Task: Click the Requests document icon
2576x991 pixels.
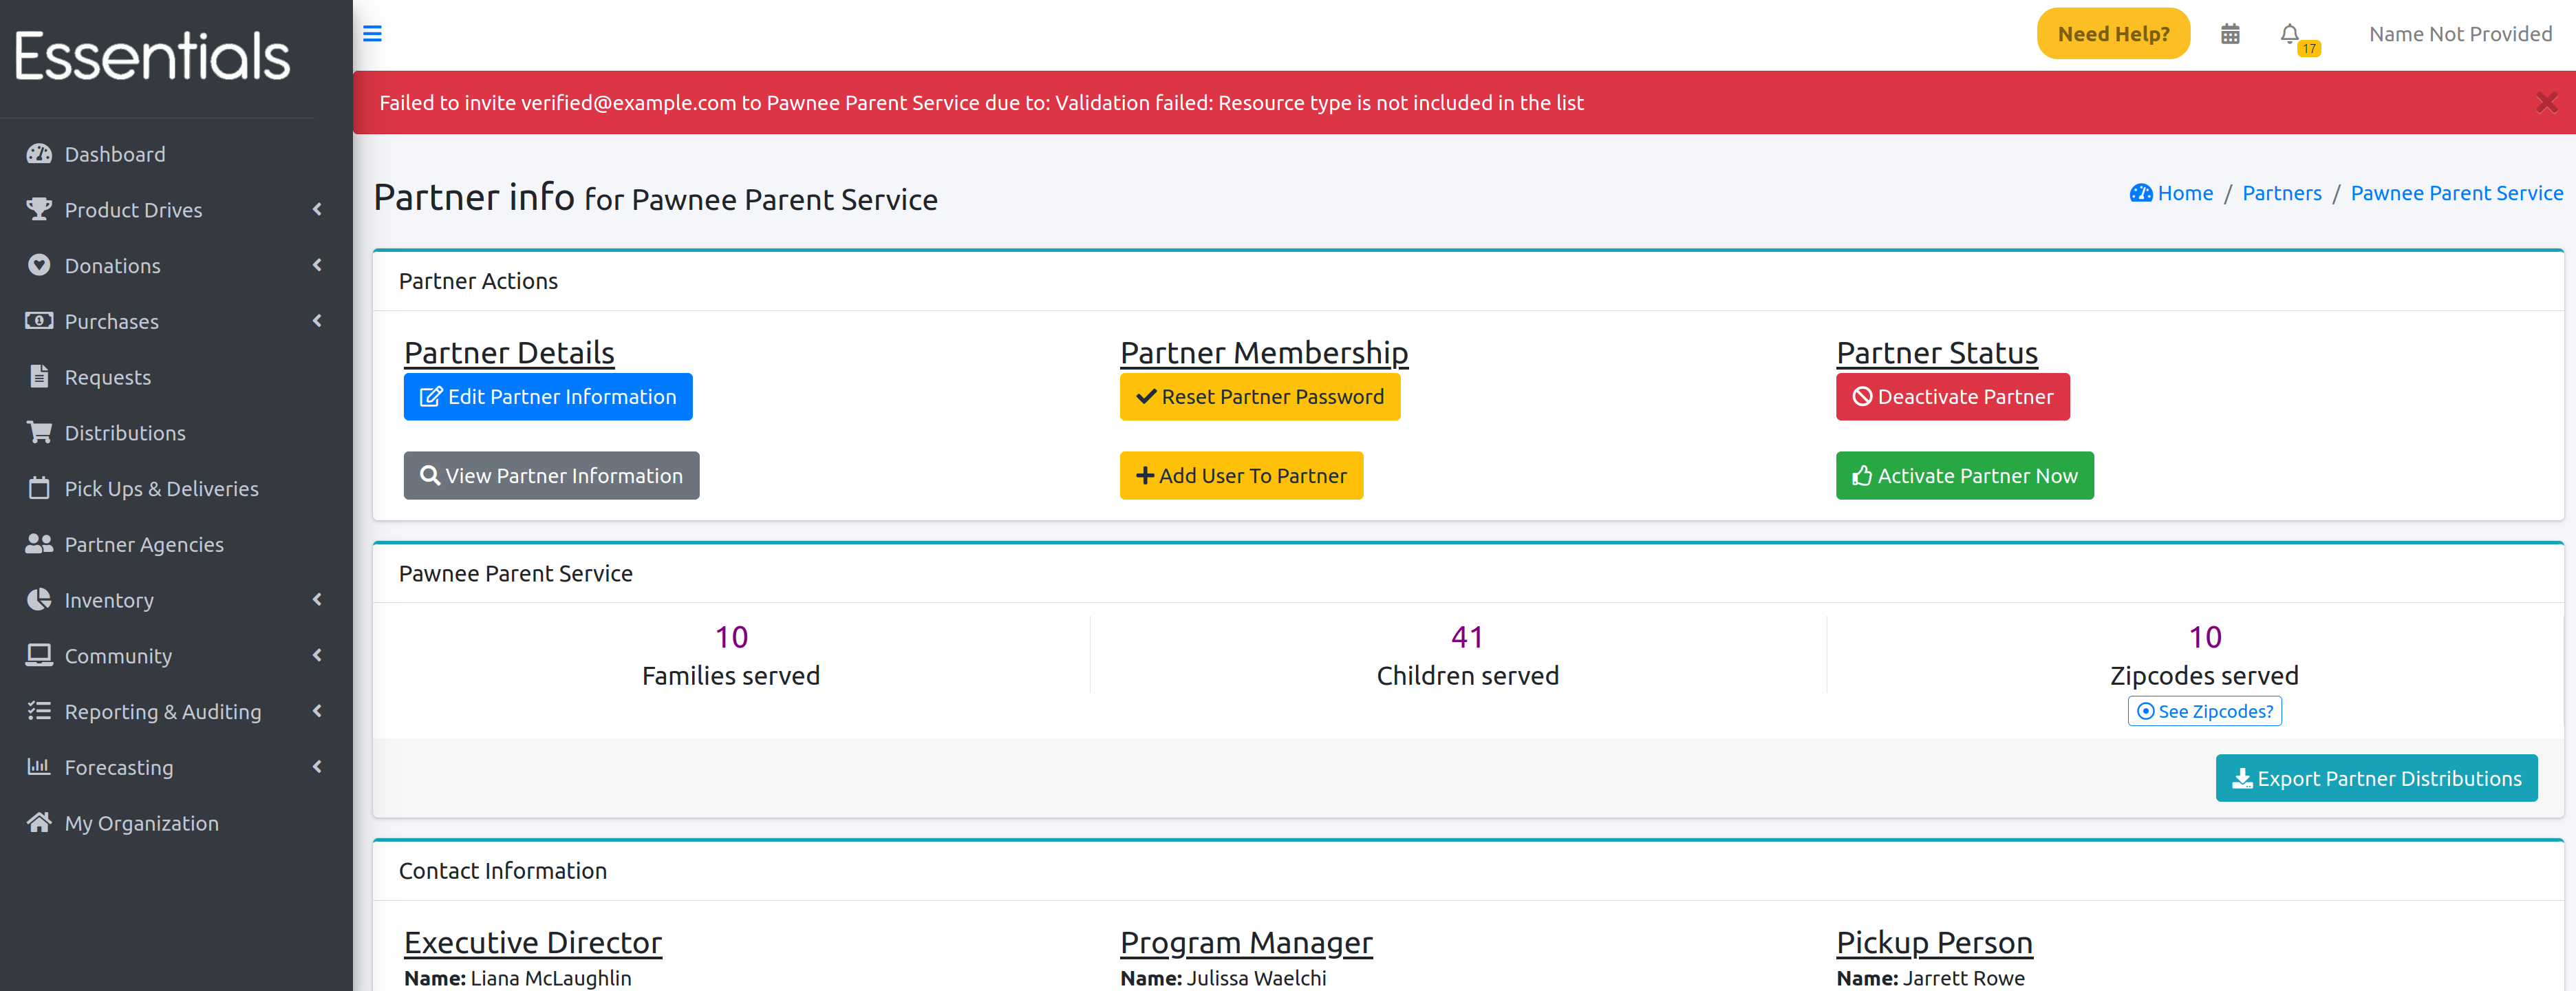Action: click(39, 377)
